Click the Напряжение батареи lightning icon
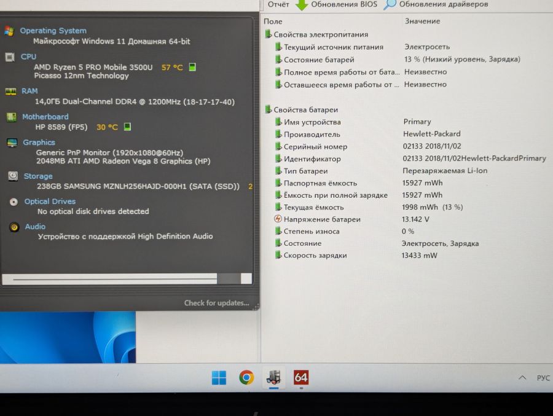Viewport: 553px width, 416px height. point(278,219)
